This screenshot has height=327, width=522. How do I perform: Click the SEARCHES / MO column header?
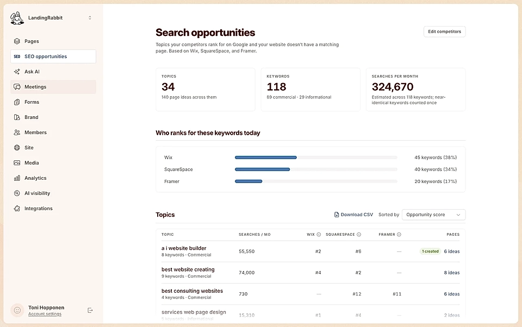[254, 235]
